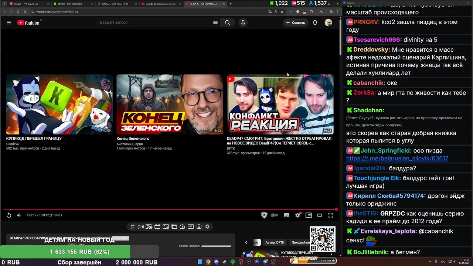Select the Похожий контент filter chip

(300, 242)
